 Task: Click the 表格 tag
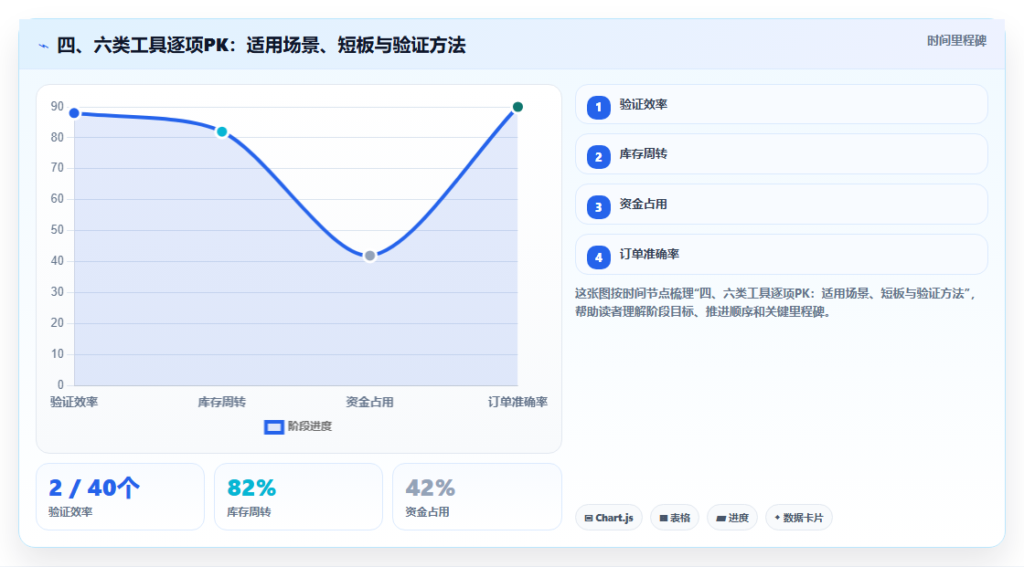point(675,518)
